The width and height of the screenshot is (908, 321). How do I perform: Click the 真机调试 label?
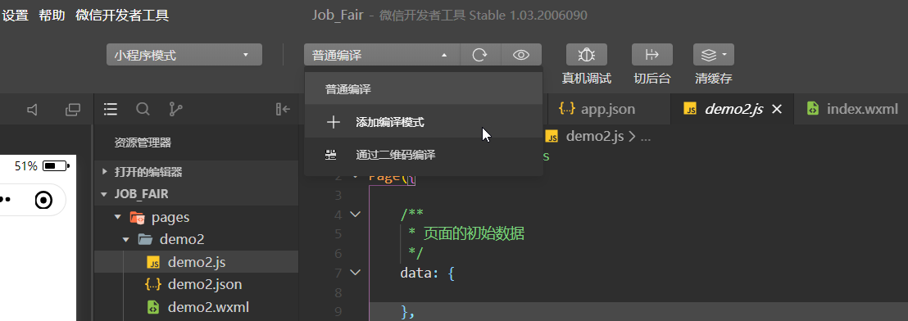click(x=587, y=79)
